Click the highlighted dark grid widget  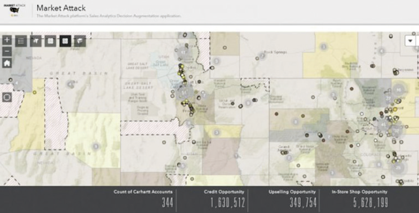[65, 41]
